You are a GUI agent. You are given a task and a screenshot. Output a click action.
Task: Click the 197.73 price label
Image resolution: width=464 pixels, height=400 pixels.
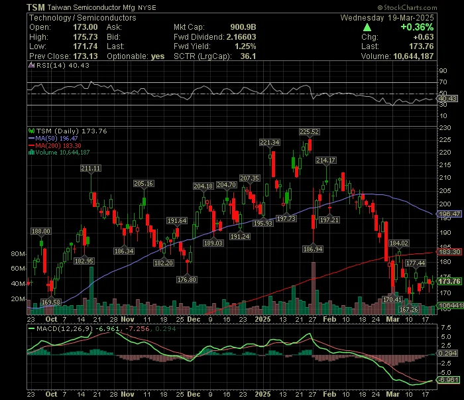point(286,218)
